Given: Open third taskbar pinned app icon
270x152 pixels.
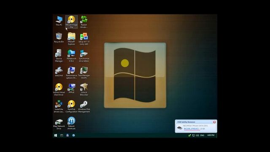Looking at the screenshot, I should [x=67, y=136].
